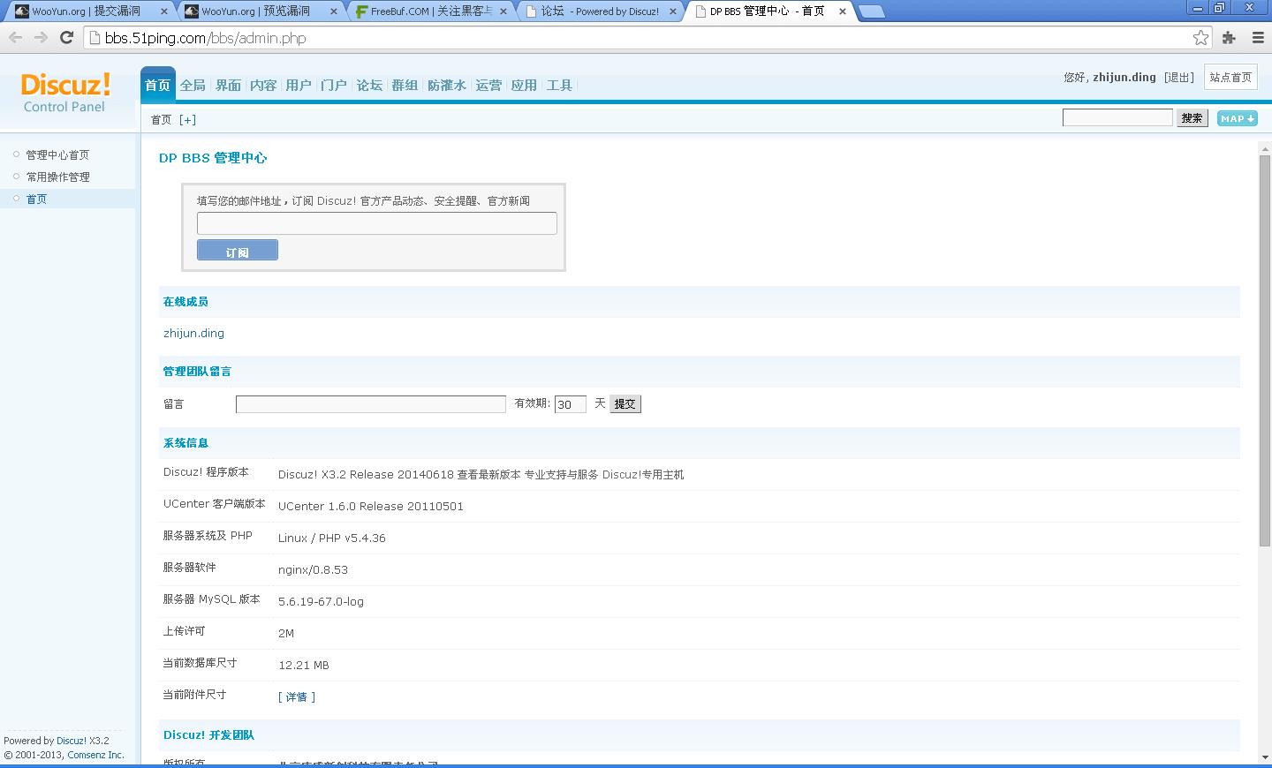The height and width of the screenshot is (768, 1272).
Task: Click the 12.21 MB database size value
Action: click(x=304, y=665)
